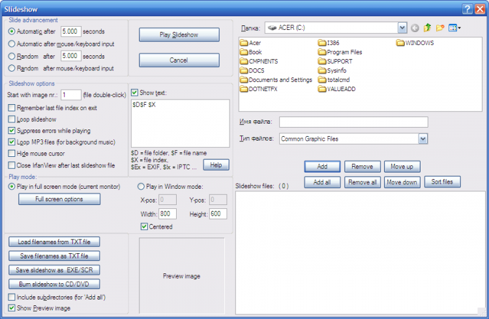Open Help for text variables
The image size is (489, 319).
tap(216, 165)
